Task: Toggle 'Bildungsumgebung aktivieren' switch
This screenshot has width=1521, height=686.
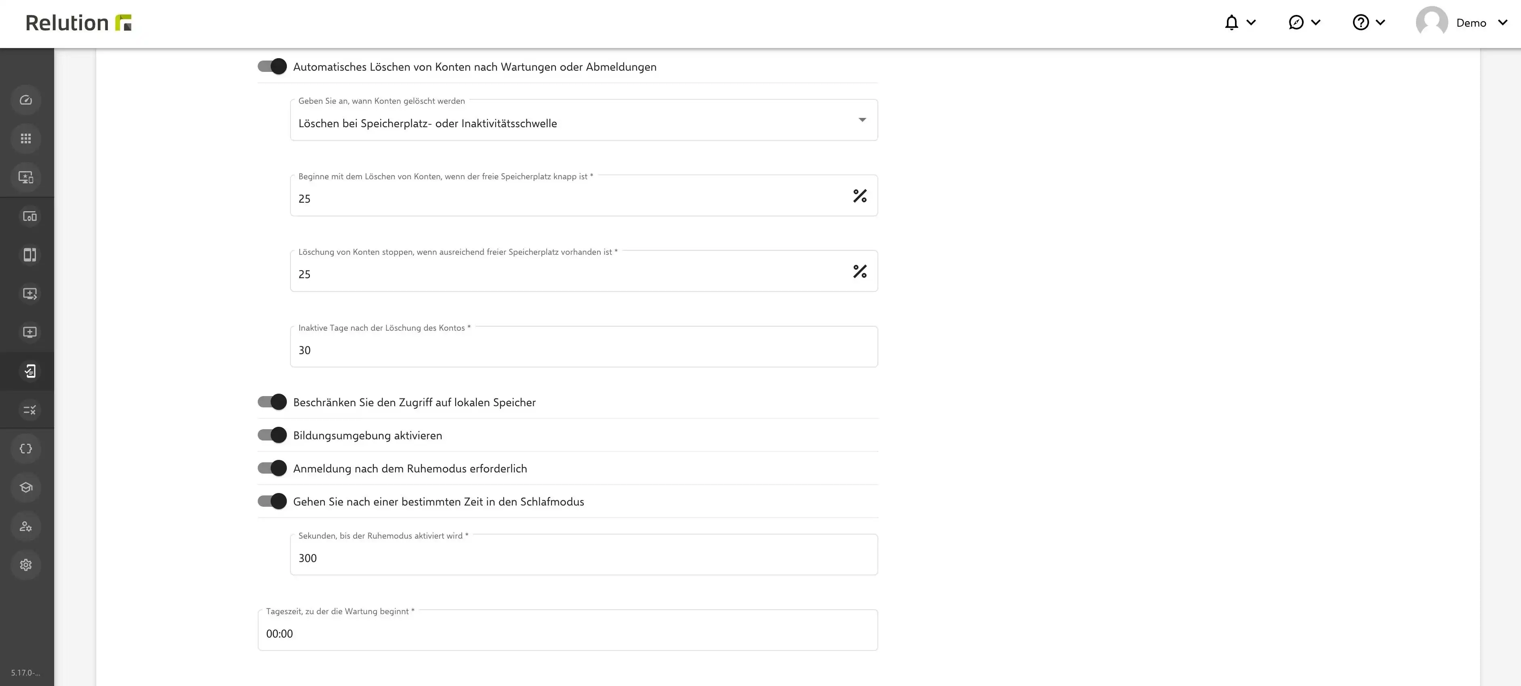Action: coord(272,435)
